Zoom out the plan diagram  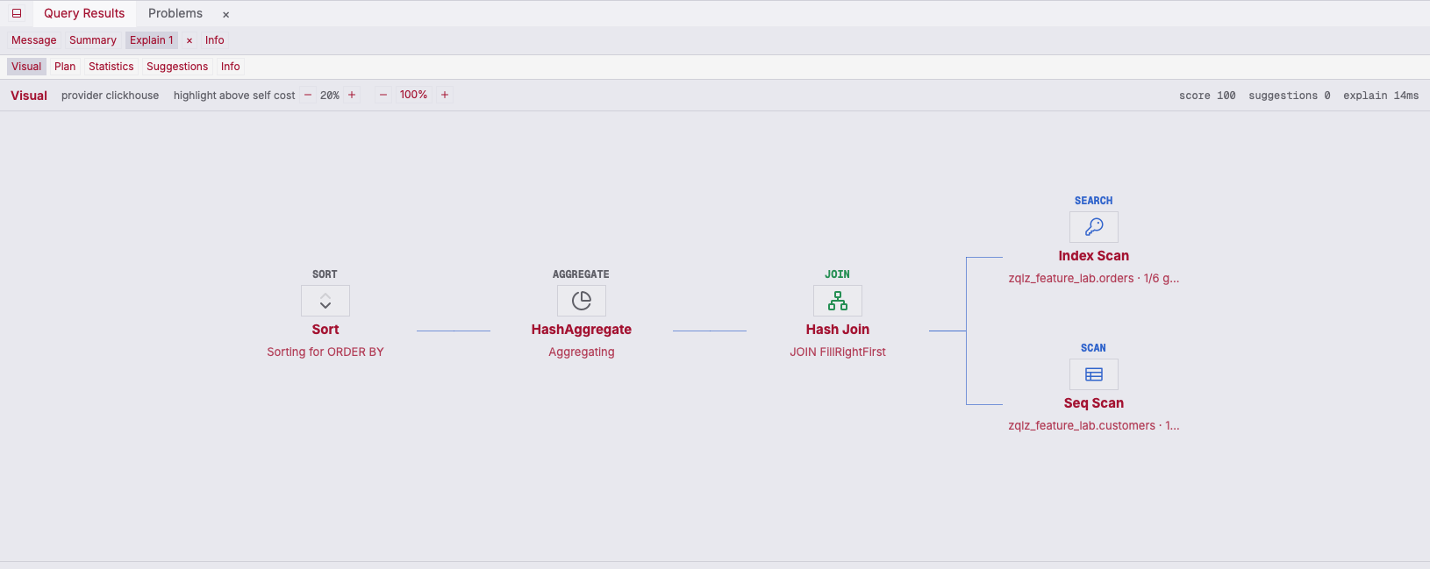tap(383, 95)
